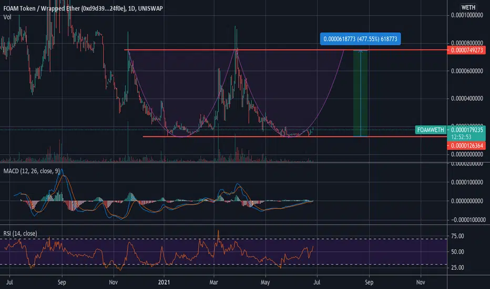Click the Mar label on time axis
Image resolution: width=490 pixels, height=289 pixels.
[214, 282]
